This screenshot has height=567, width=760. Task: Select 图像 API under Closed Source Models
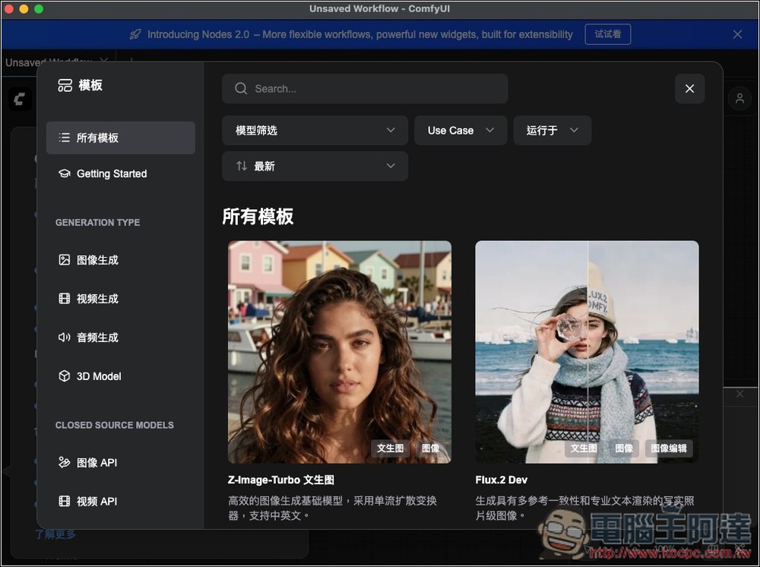(96, 462)
